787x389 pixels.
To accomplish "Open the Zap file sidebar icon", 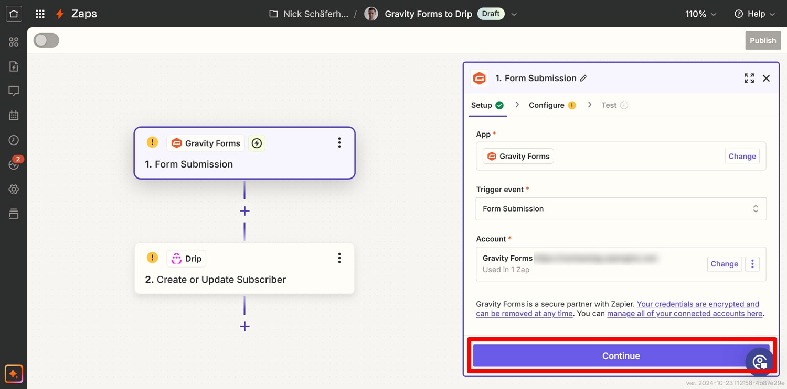I will tap(14, 66).
